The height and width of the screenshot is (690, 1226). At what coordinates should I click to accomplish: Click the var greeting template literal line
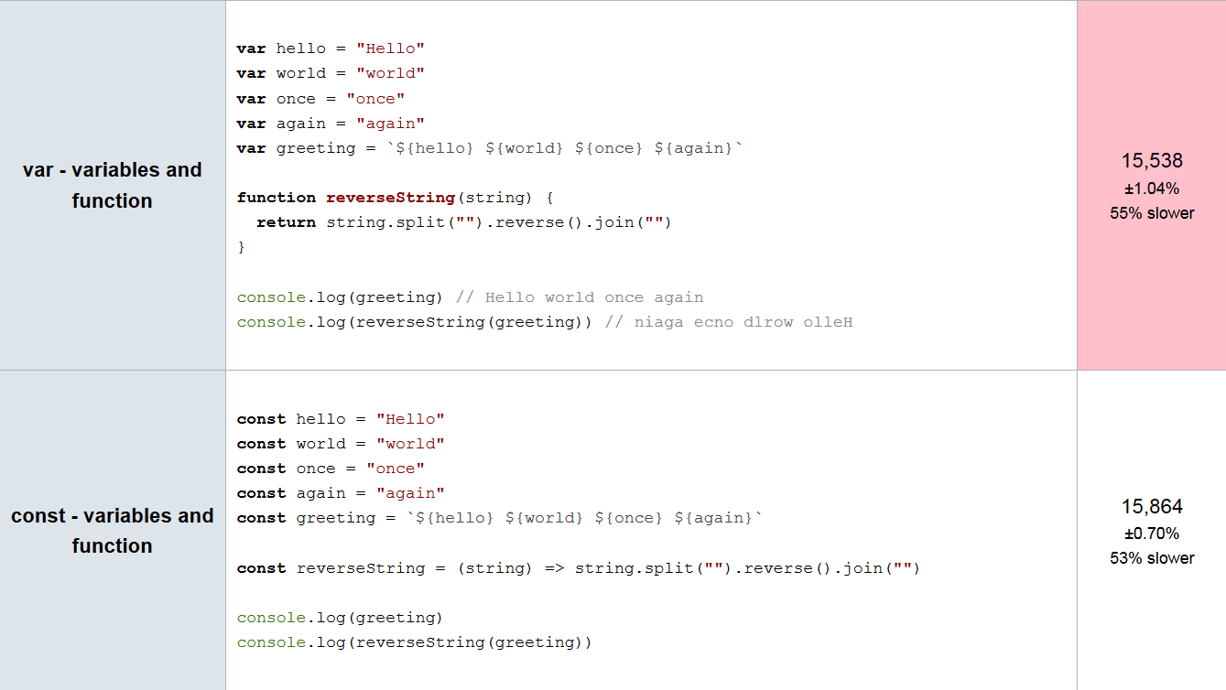(x=489, y=148)
